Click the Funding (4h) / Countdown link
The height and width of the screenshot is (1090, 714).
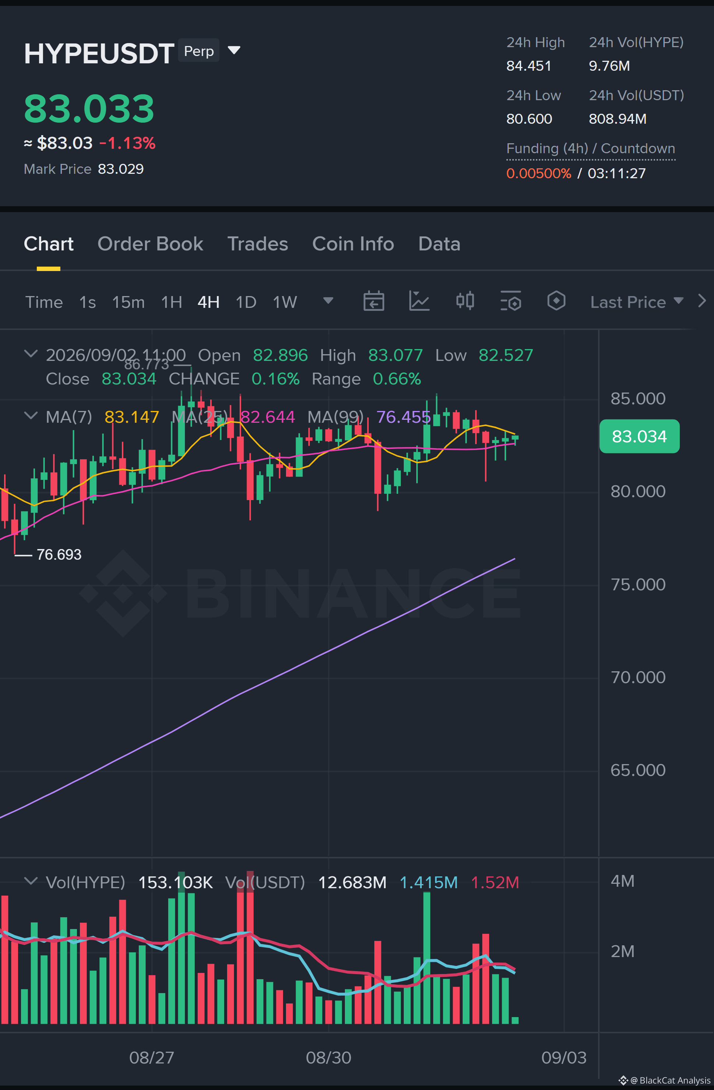(590, 148)
